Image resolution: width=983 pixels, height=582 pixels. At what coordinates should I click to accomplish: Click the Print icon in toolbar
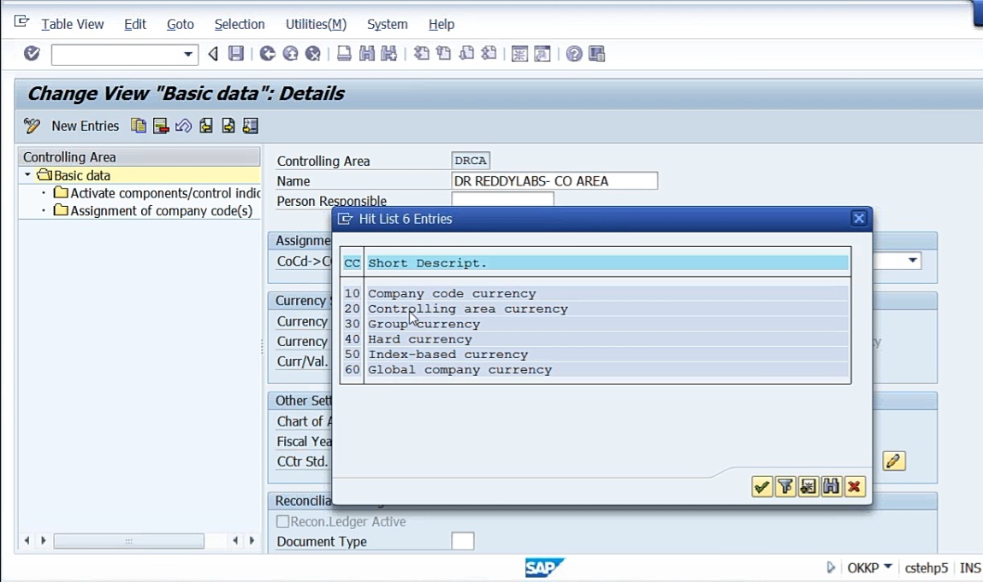coord(344,54)
